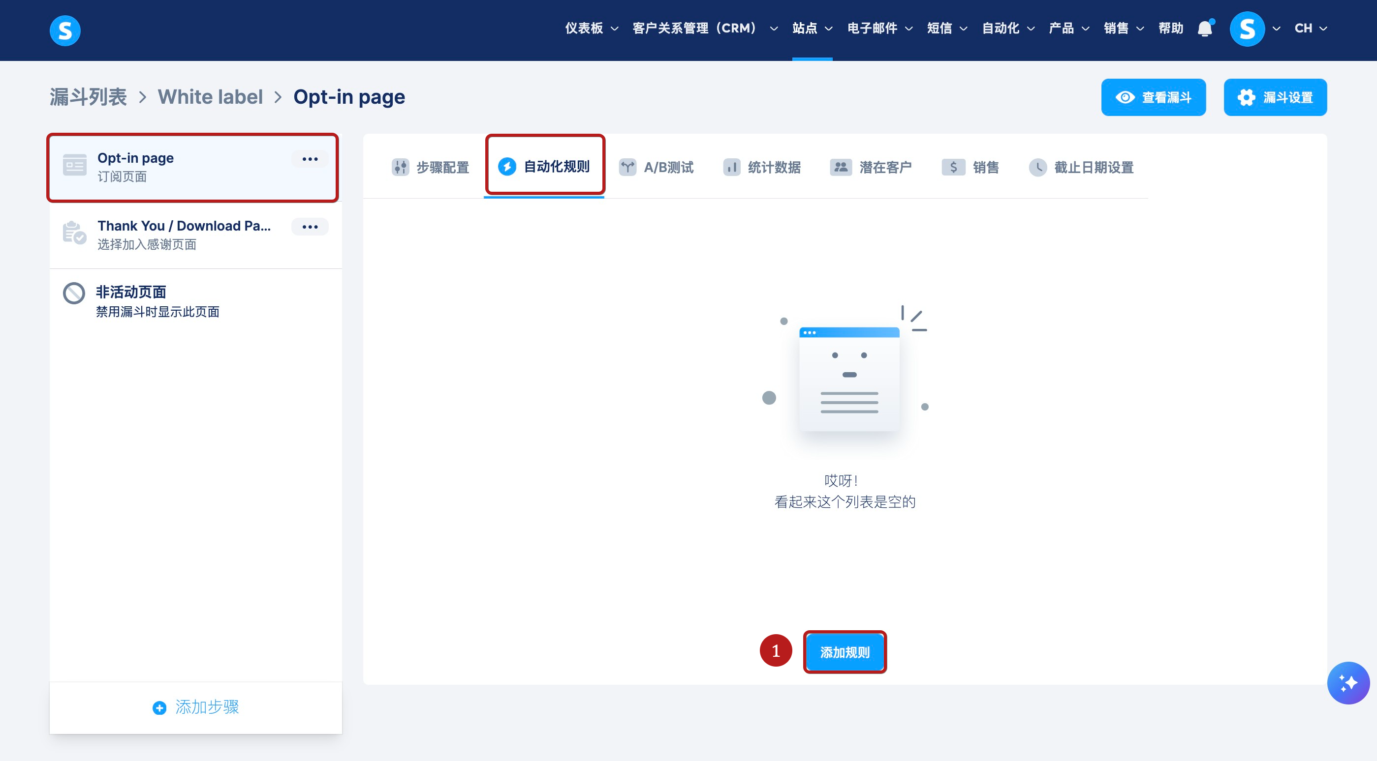Click the systeme.io logo in the header
This screenshot has height=761, width=1377.
pos(64,30)
